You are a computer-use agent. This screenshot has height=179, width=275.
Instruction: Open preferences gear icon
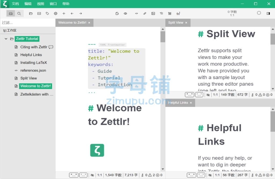pyautogui.click(x=56, y=13)
